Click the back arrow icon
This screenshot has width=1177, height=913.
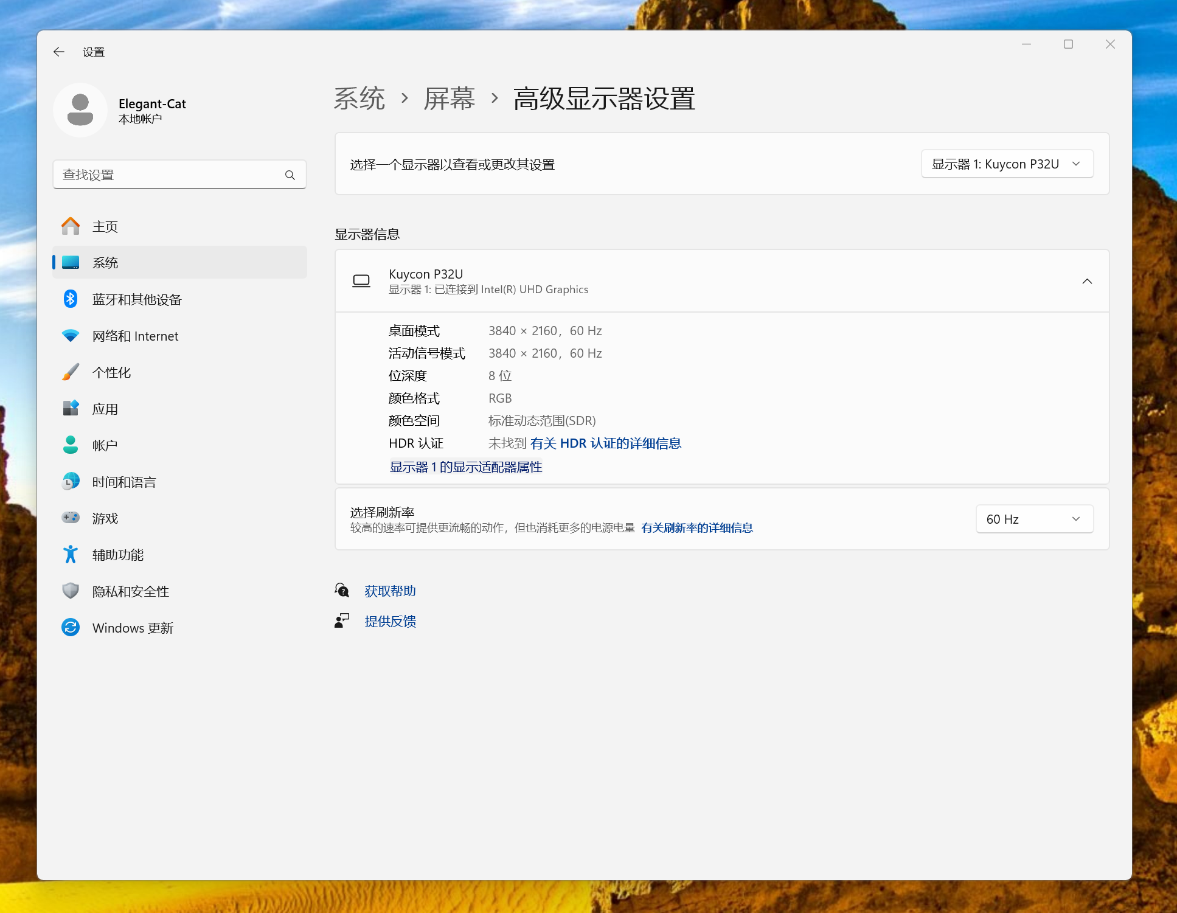click(x=59, y=52)
